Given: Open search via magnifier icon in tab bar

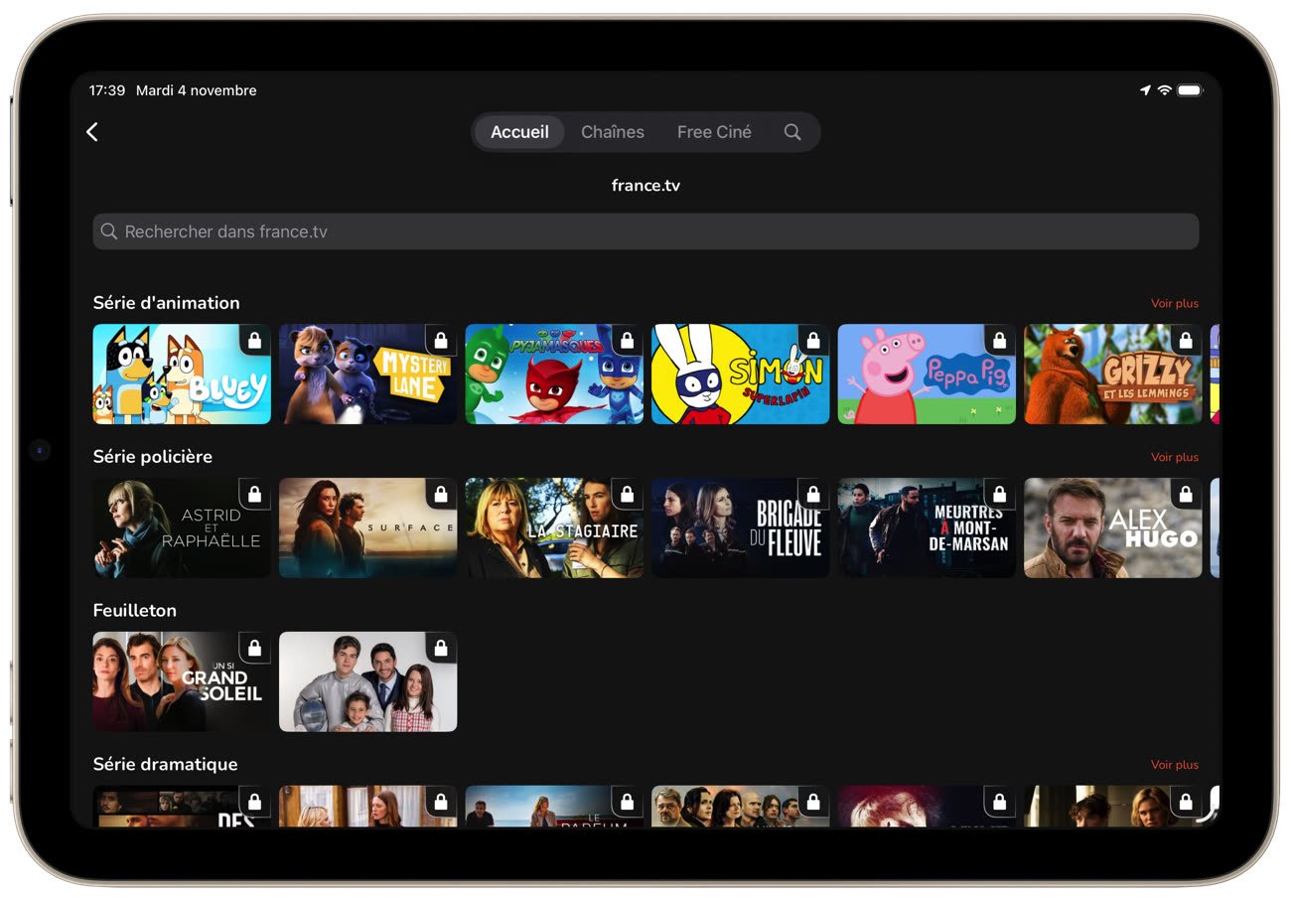Looking at the screenshot, I should click(791, 132).
